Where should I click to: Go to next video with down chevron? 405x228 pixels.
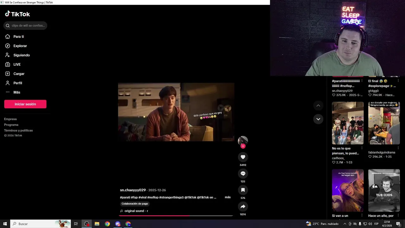click(x=318, y=119)
